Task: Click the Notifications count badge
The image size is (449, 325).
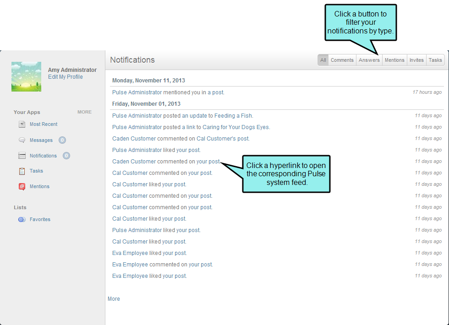Action: click(x=66, y=156)
